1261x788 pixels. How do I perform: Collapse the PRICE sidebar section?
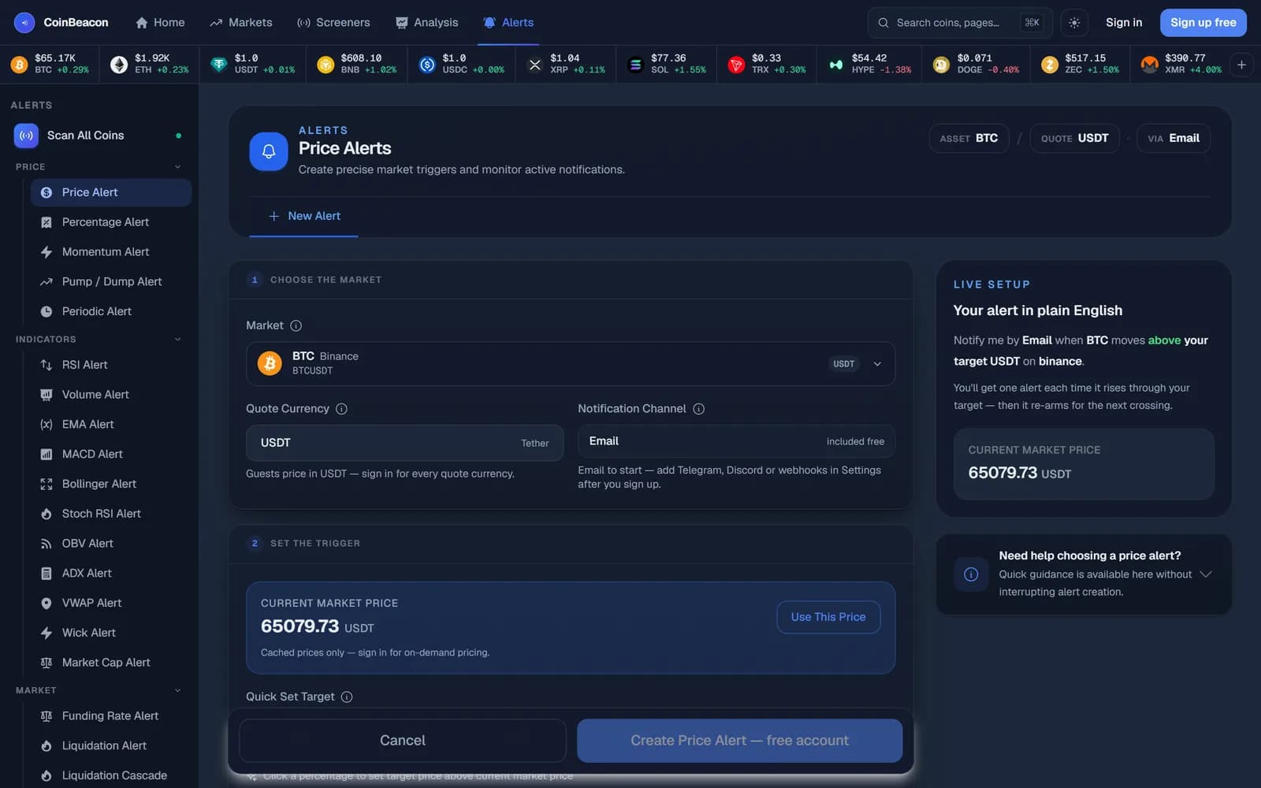click(177, 167)
